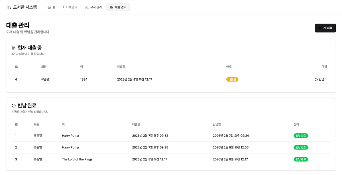Open the 홈 navigation tab
This screenshot has height=175, width=342.
[52, 7]
